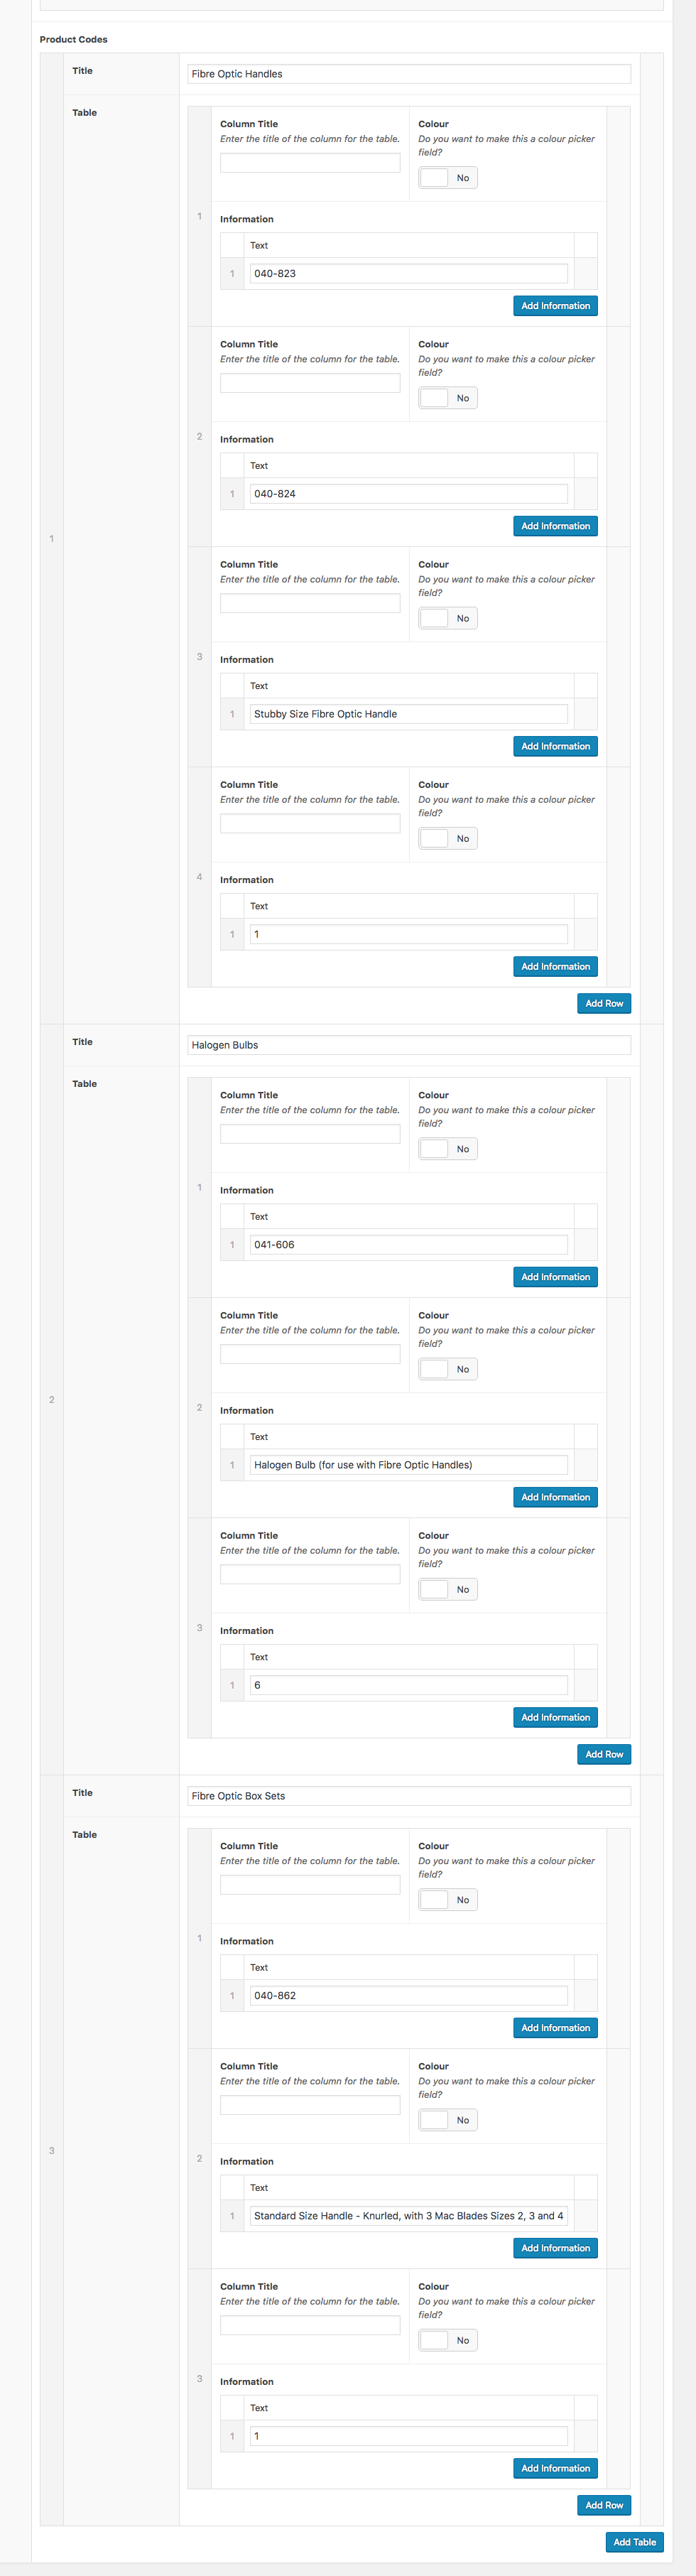Click the Fibre Optic Handles title field

[x=408, y=74]
